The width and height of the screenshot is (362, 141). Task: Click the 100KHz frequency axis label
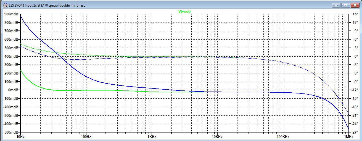pyautogui.click(x=282, y=137)
